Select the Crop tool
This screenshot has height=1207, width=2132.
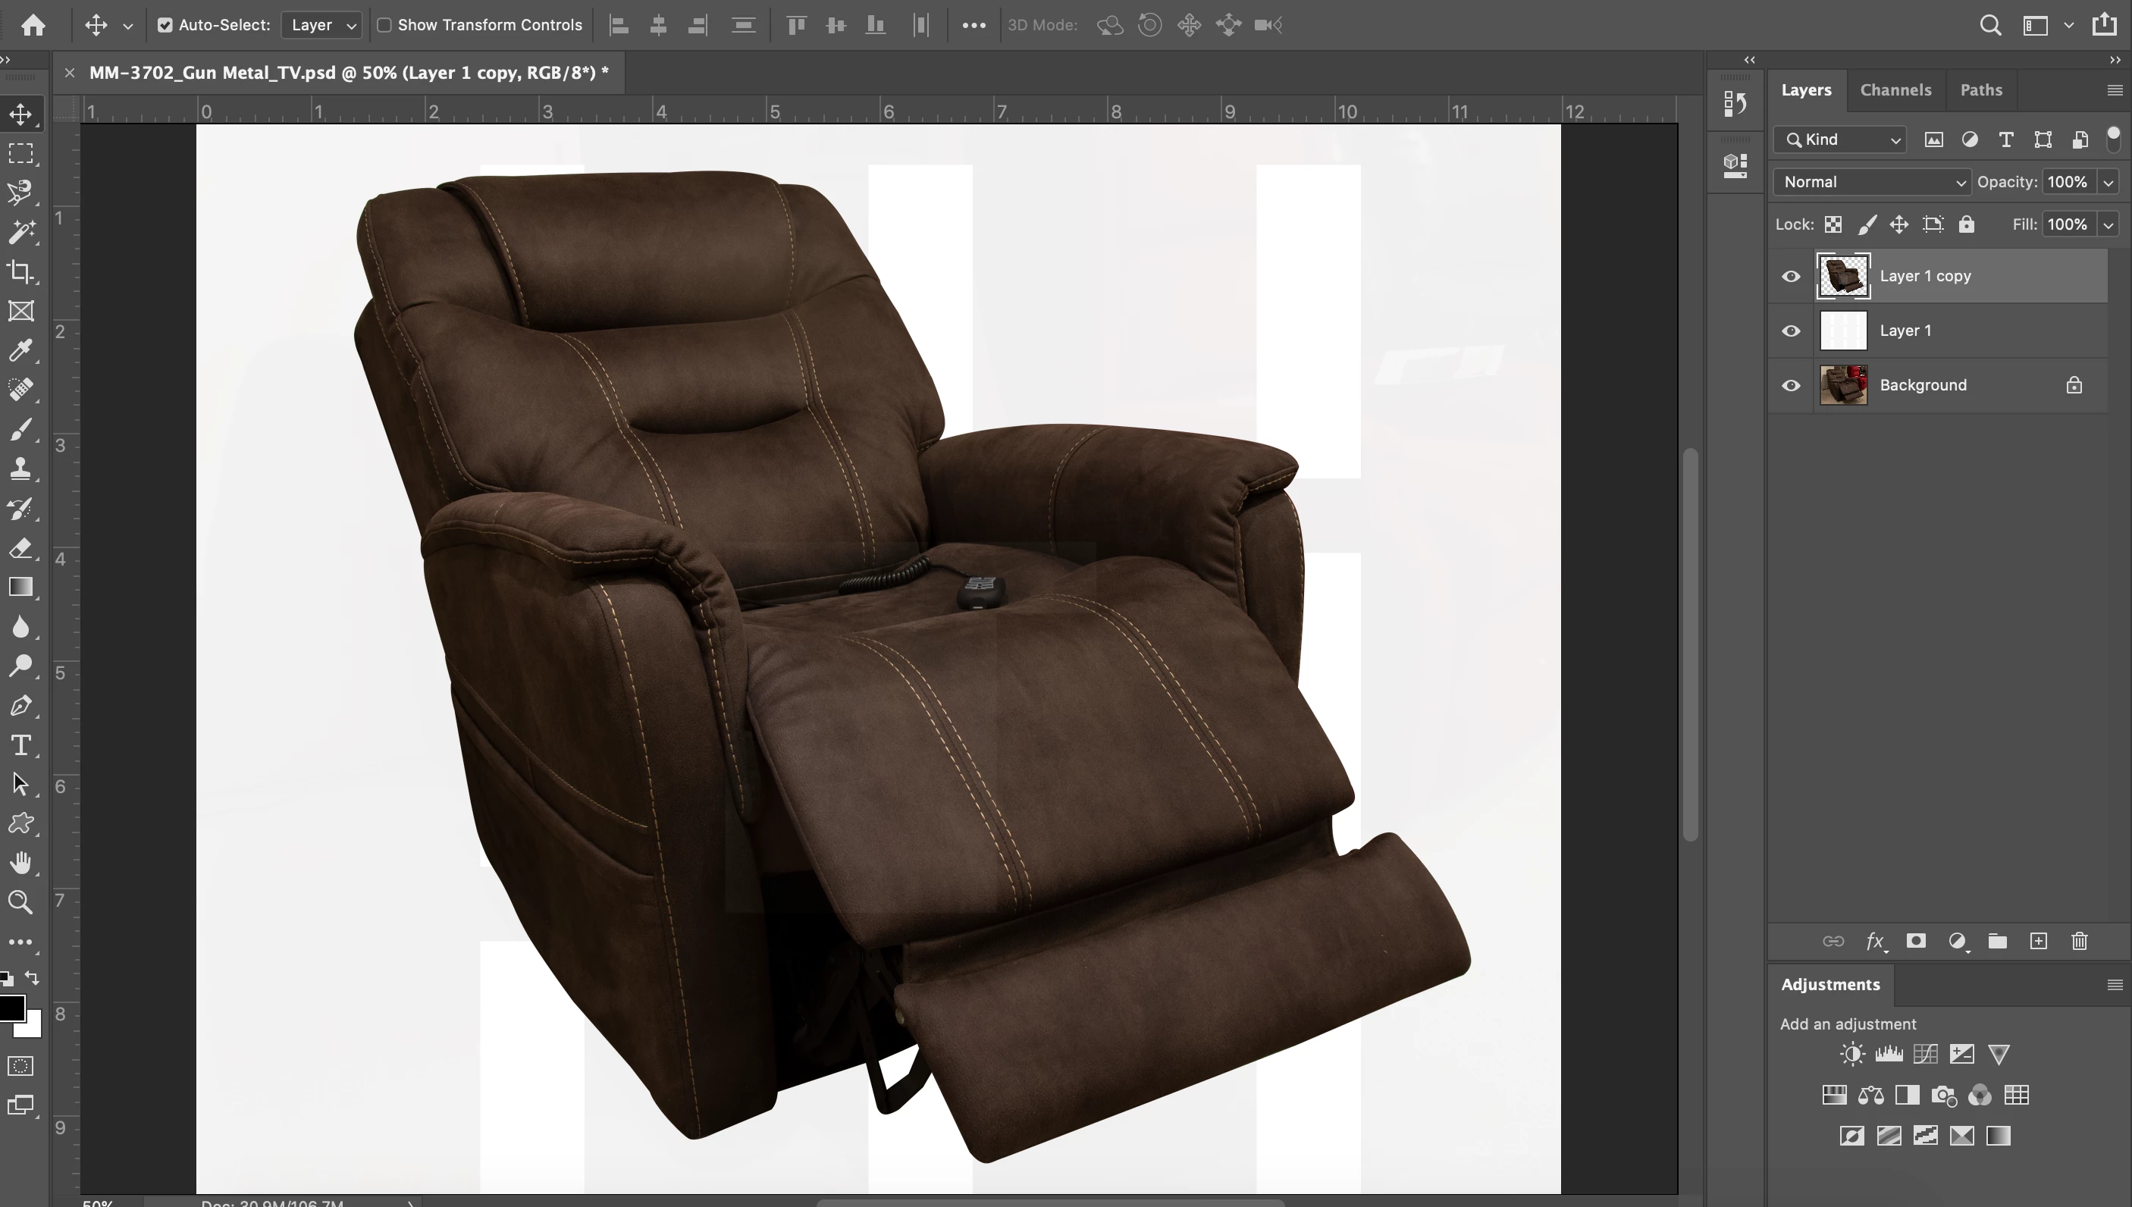click(20, 272)
